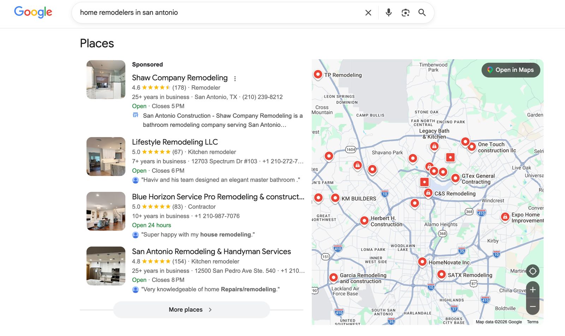The height and width of the screenshot is (336, 565).
Task: Open Blue Horizon Service Pro Remodeling listing
Action: click(218, 197)
